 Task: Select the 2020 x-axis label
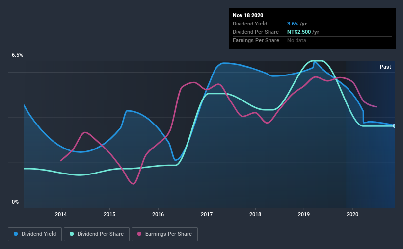[352, 214]
